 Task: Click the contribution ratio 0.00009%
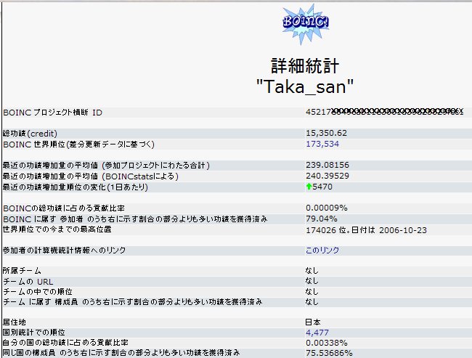[327, 208]
